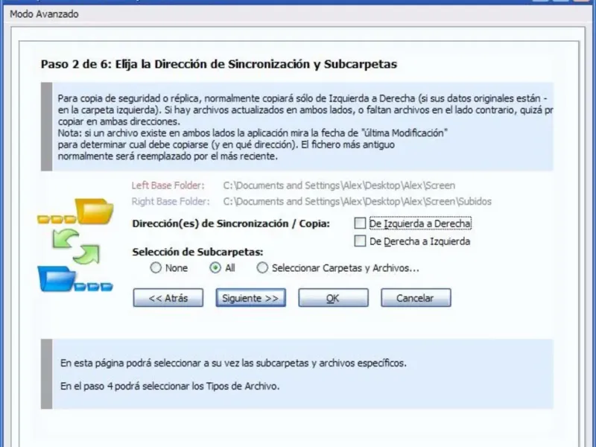The width and height of the screenshot is (596, 447).
Task: Click the Tipos de Archivo hint text
Action: click(x=170, y=386)
